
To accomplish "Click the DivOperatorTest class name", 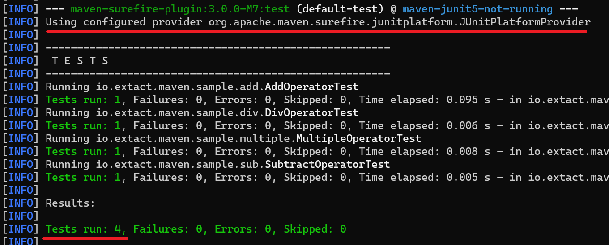I will coord(312,112).
